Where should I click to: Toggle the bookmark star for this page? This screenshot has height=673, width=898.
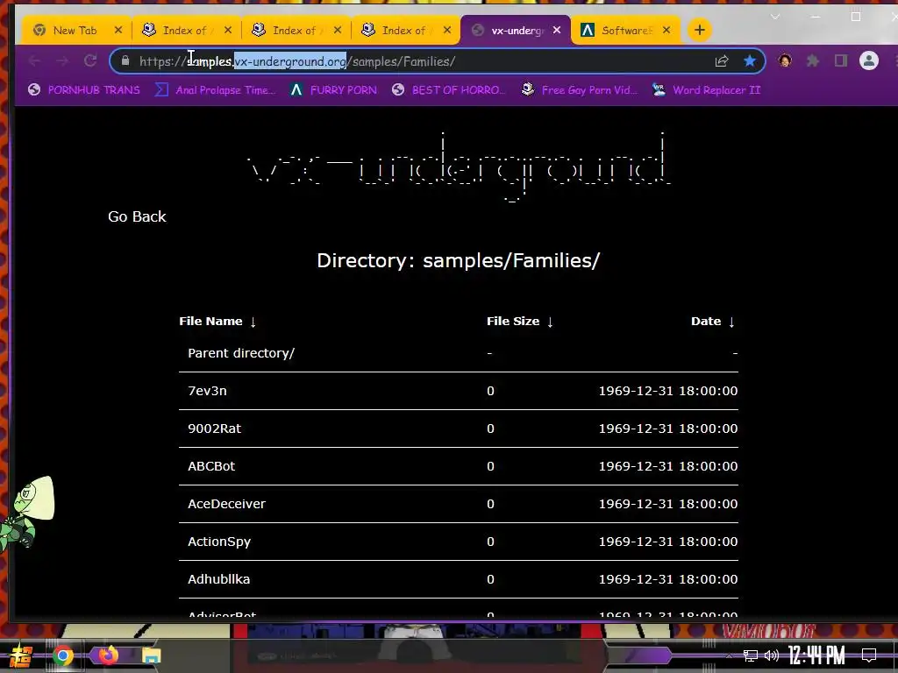(x=749, y=60)
